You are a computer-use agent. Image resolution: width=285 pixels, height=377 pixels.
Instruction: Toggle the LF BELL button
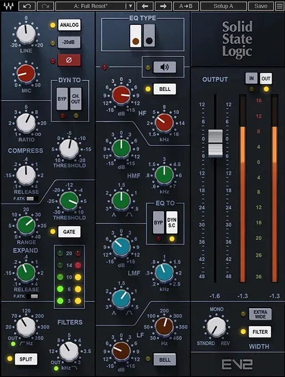[165, 360]
